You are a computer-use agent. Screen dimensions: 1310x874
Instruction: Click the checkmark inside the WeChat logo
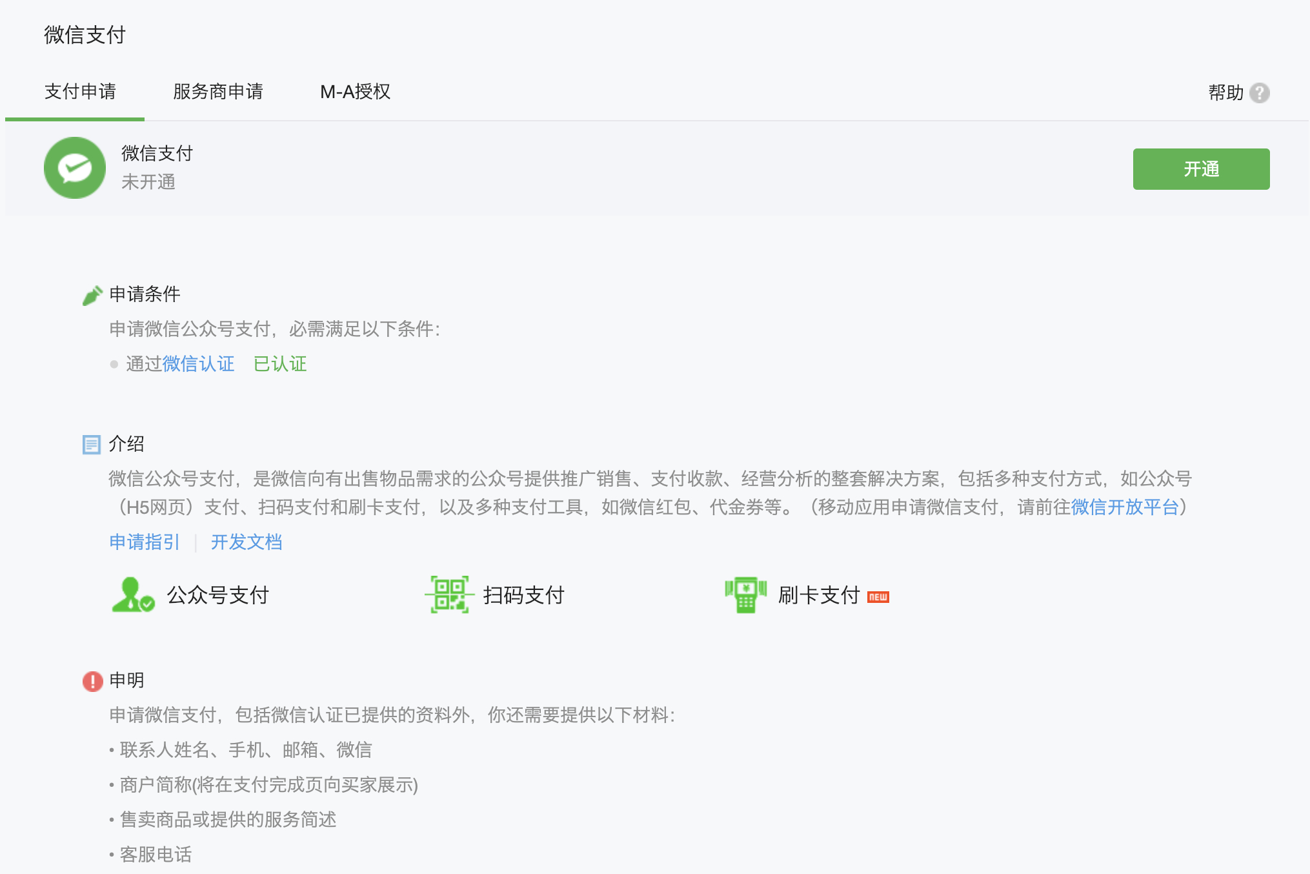pos(77,167)
